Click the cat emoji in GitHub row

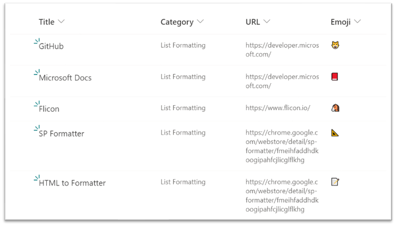[x=335, y=45]
